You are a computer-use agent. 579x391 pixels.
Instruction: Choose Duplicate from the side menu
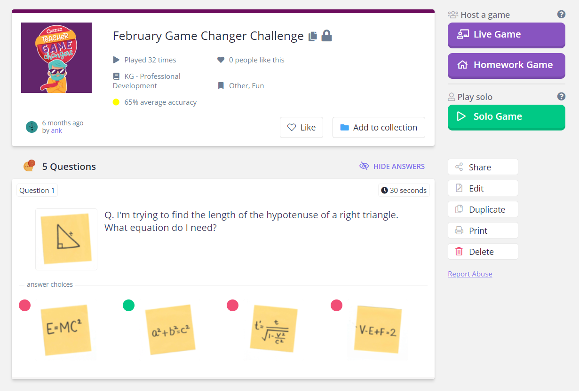(x=483, y=209)
